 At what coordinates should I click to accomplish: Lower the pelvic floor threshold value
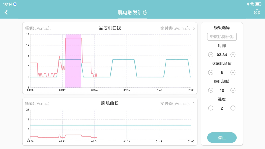(x=211, y=73)
